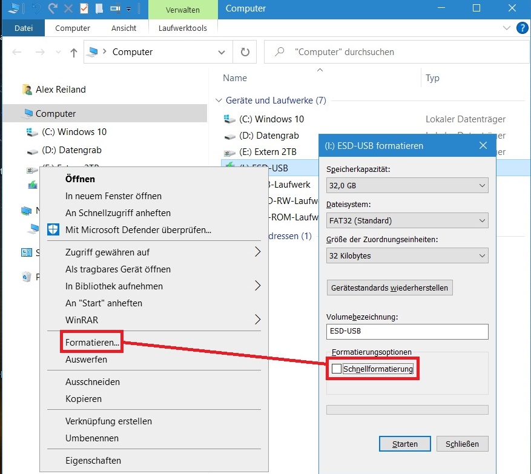Viewport: 531px width, 474px height.
Task: Choose Eigenschaften from context menu
Action: (154, 460)
